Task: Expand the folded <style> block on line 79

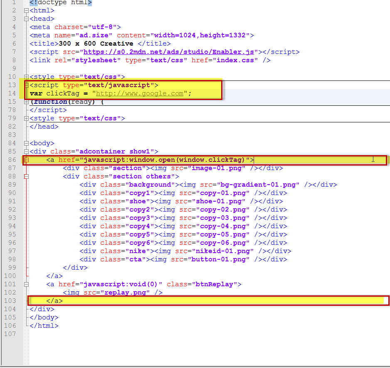Action: coord(26,118)
